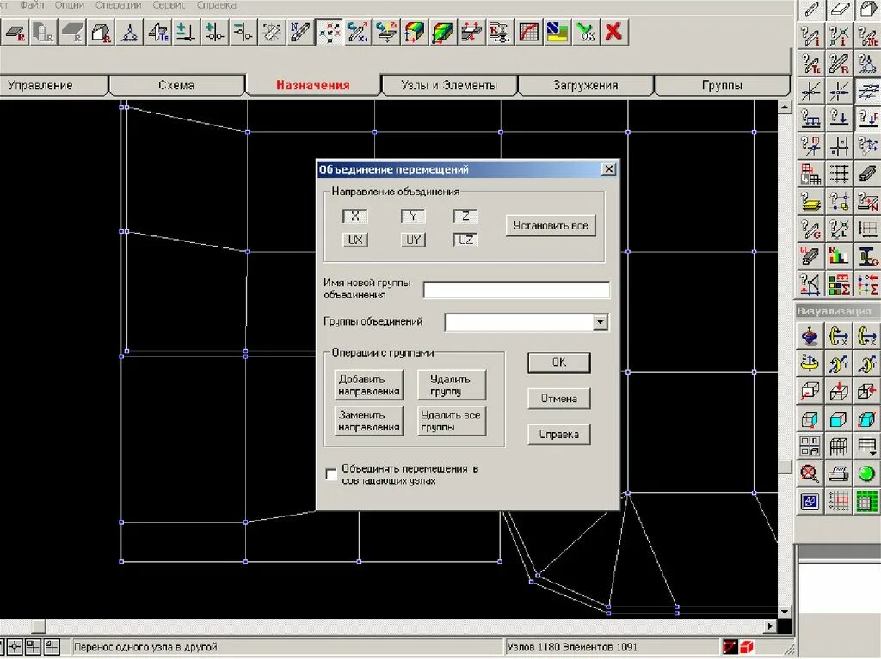
Task: Click the Удалить все группы button
Action: (x=451, y=421)
